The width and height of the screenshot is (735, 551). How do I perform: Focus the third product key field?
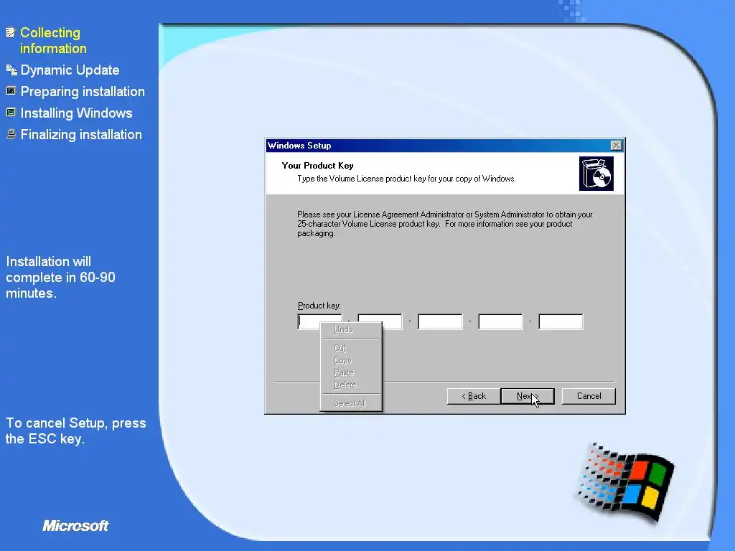tap(440, 322)
